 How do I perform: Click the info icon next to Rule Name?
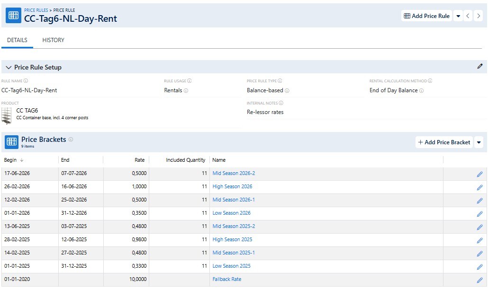(26, 81)
